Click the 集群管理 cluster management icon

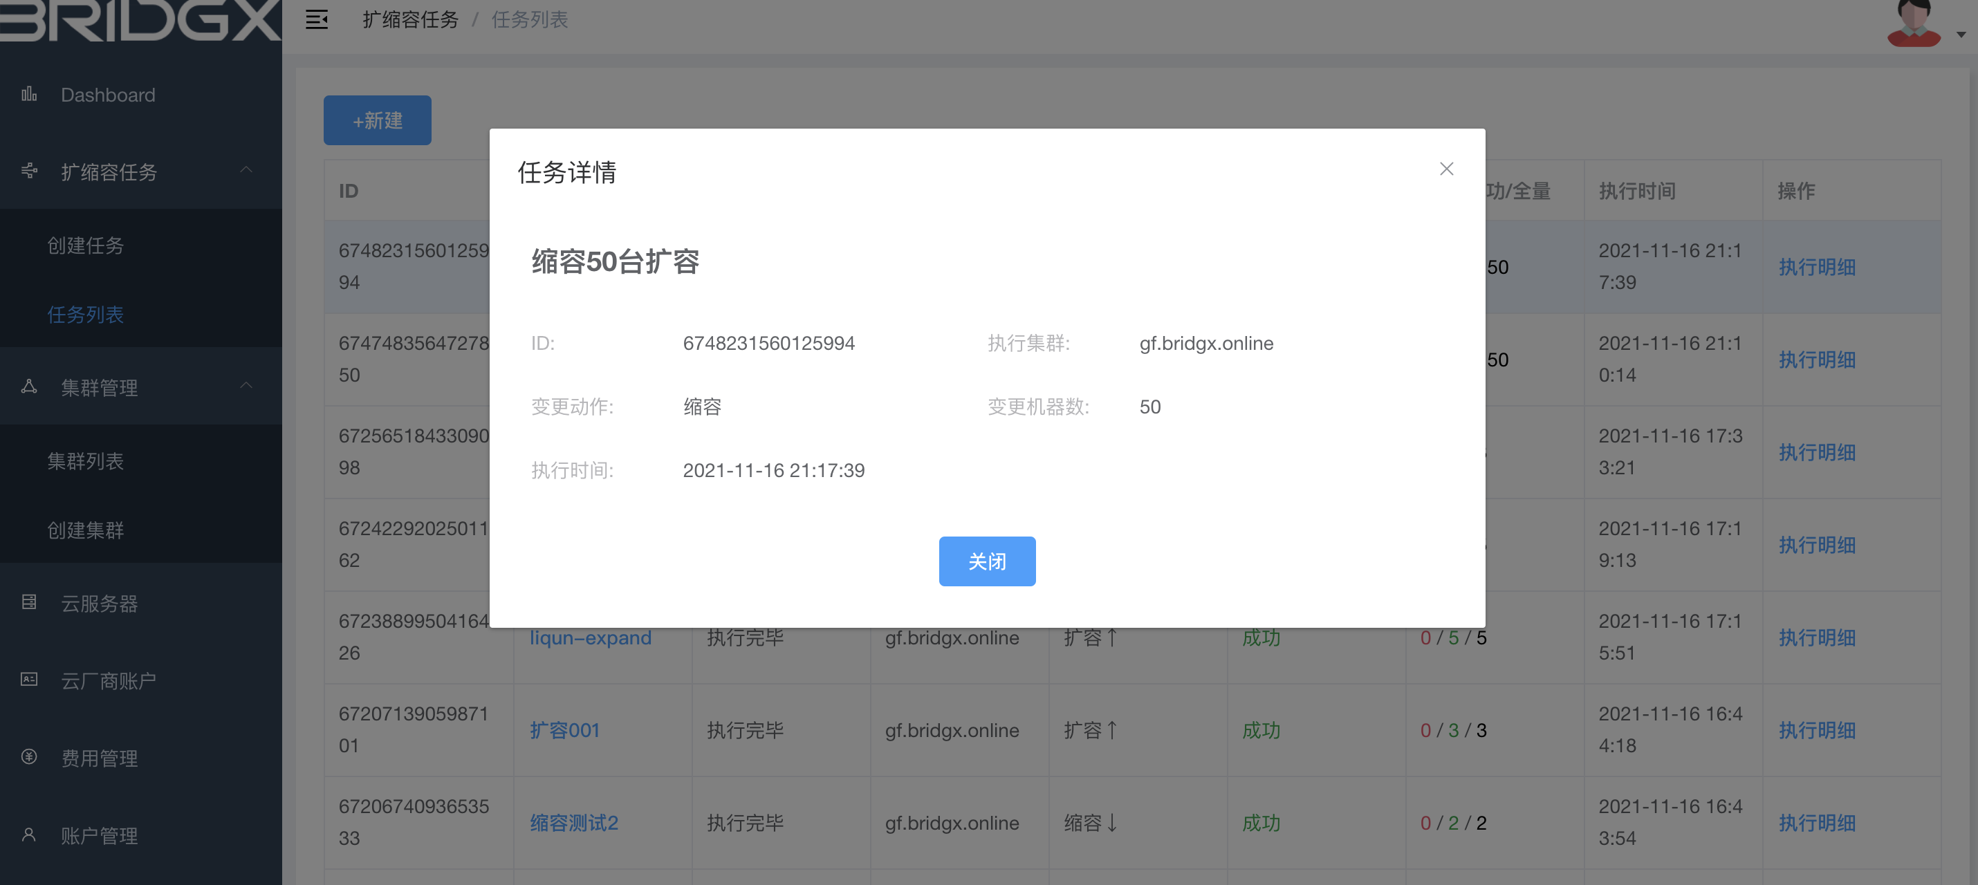click(x=28, y=387)
